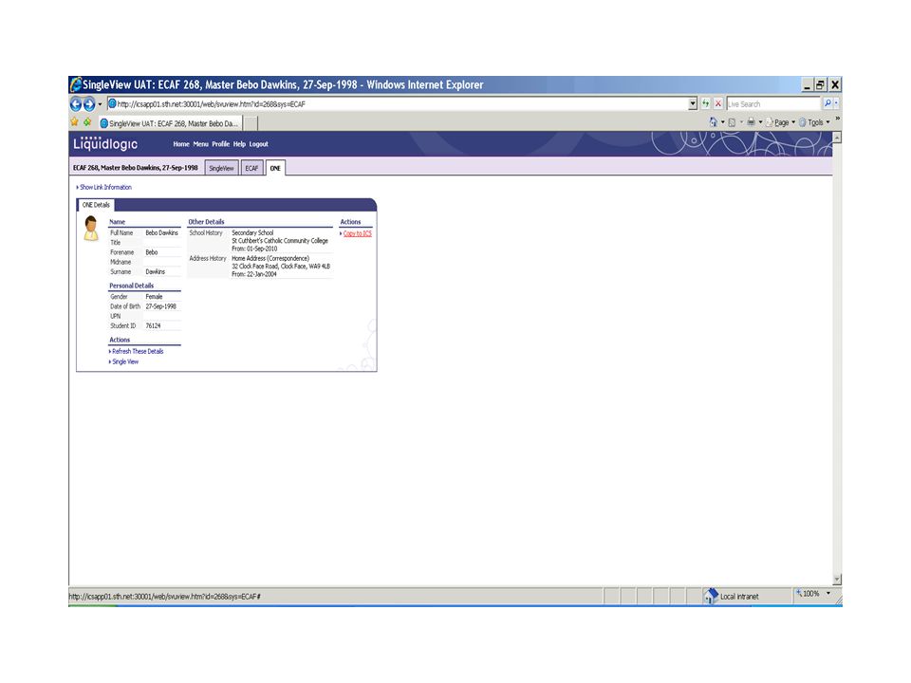
Task: Expand the Print options dropdown arrow
Action: [x=760, y=122]
